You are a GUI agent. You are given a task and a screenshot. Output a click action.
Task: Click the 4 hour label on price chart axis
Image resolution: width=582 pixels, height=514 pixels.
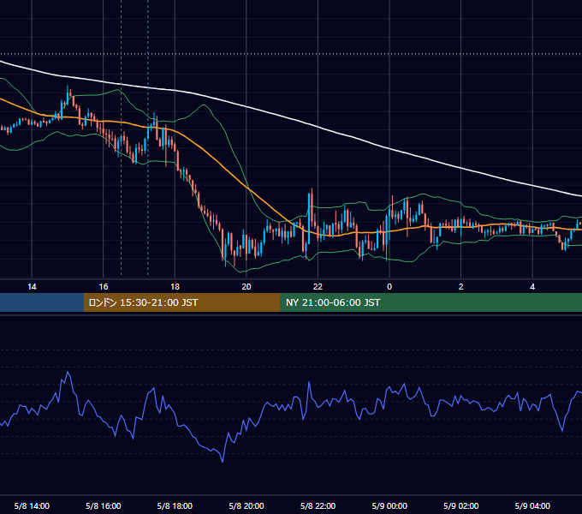tap(532, 287)
